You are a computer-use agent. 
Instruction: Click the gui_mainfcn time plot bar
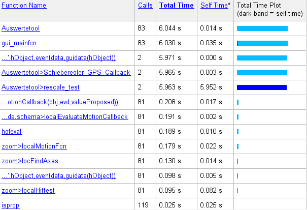coord(262,43)
